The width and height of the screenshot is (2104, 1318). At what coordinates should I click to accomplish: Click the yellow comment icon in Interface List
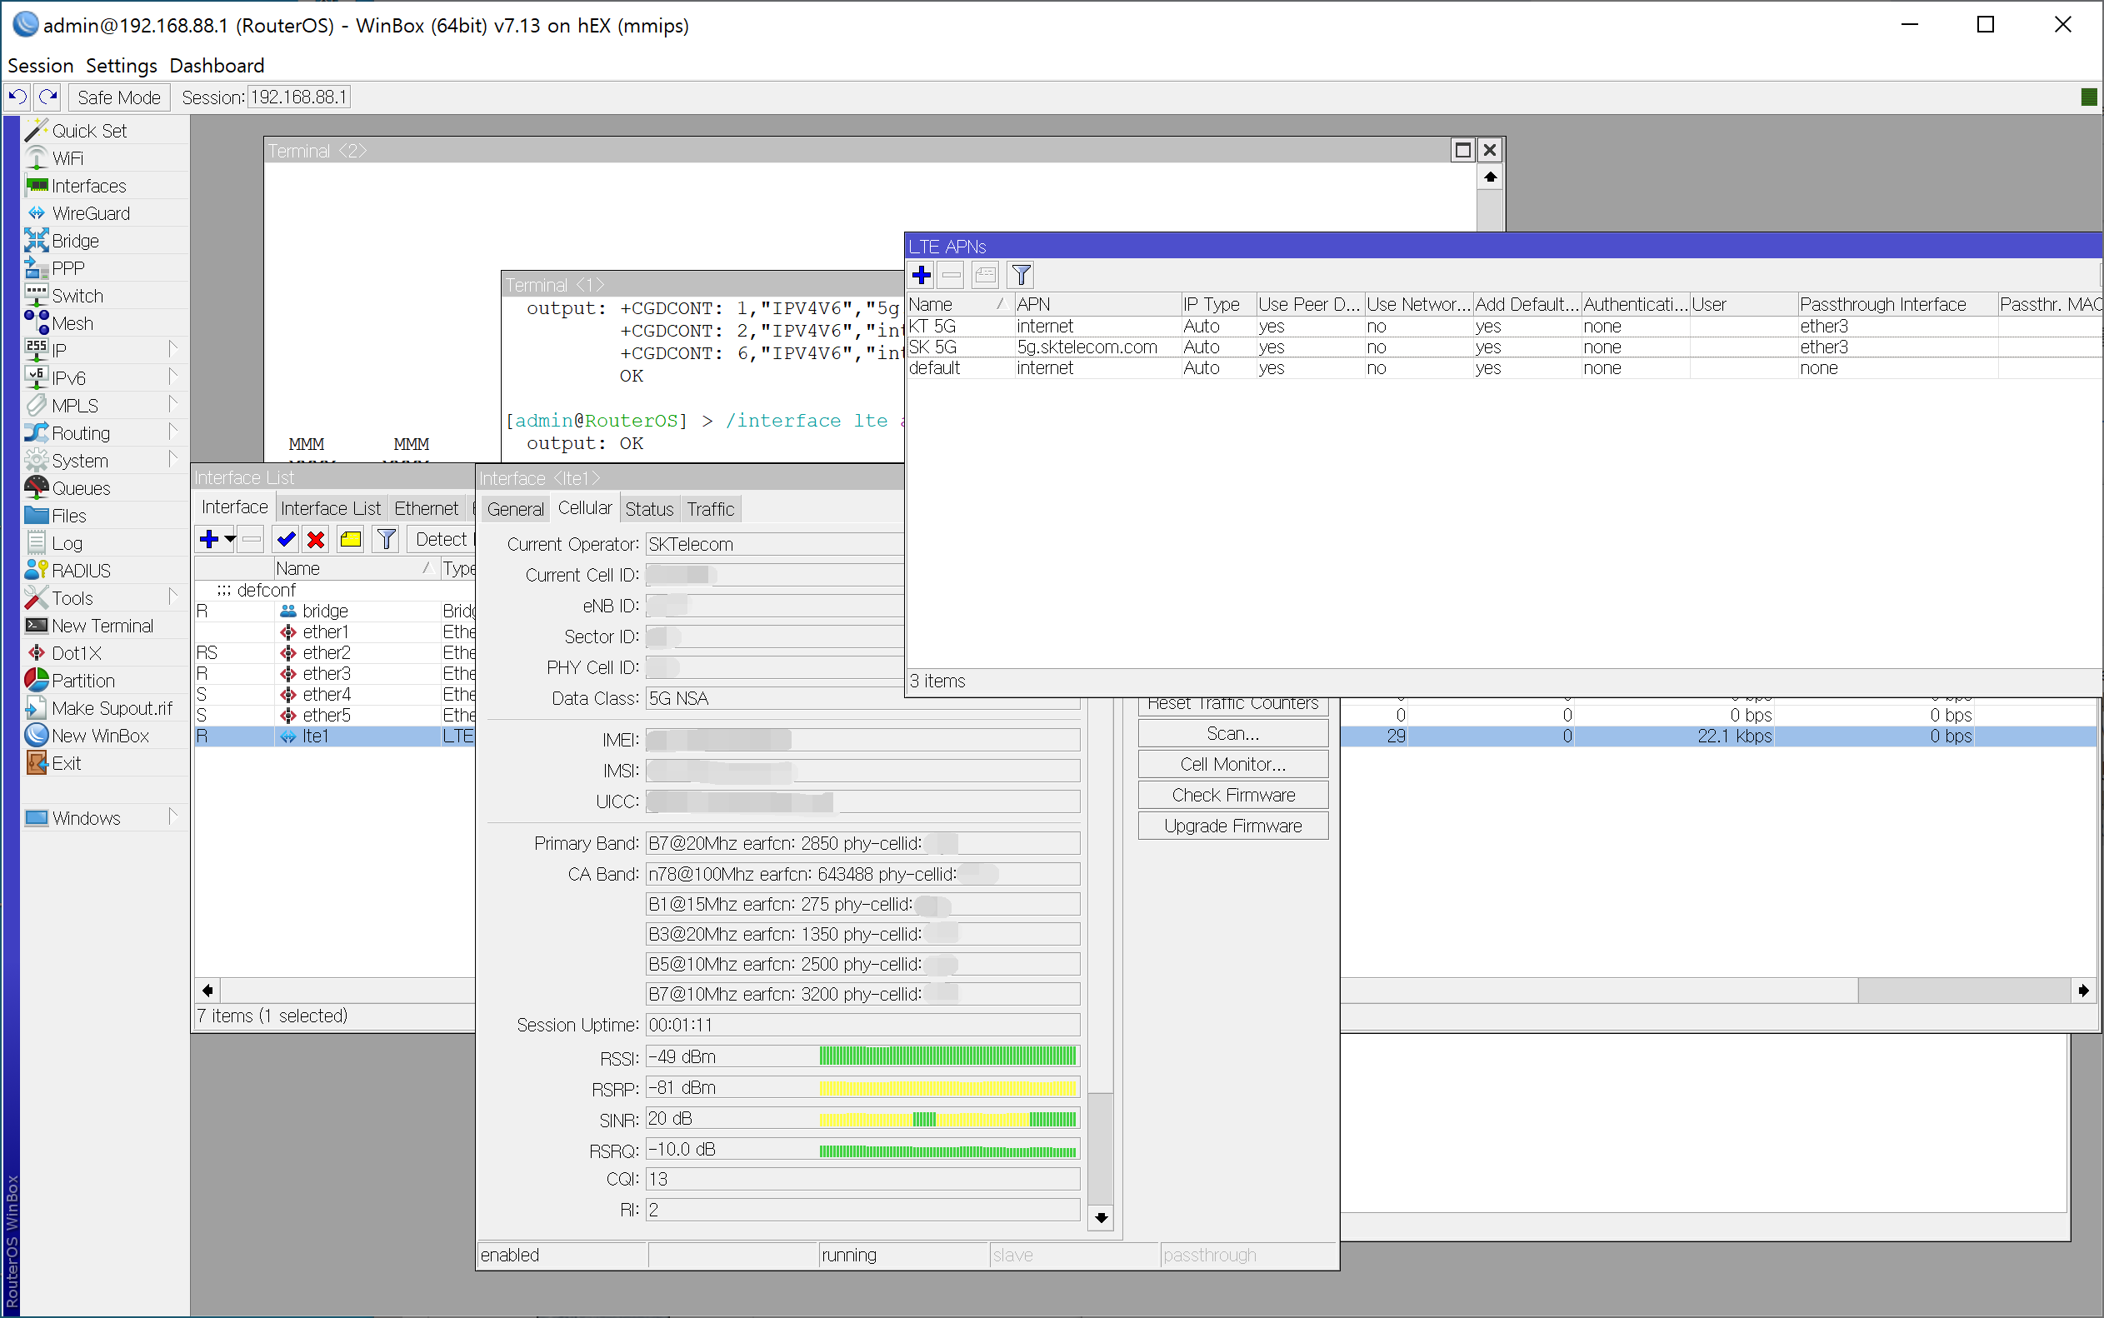pyautogui.click(x=350, y=540)
